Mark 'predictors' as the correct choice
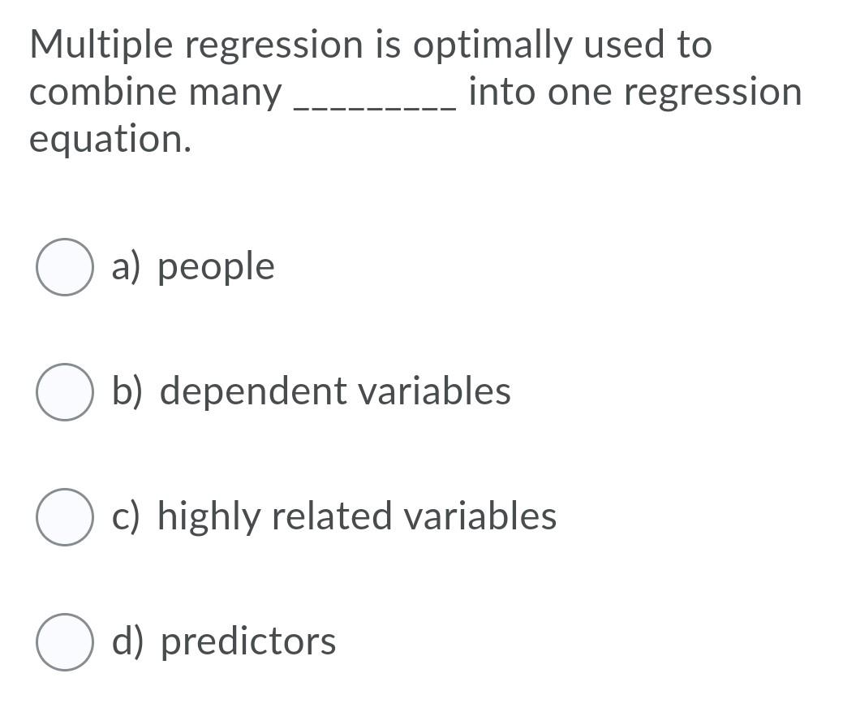The width and height of the screenshot is (843, 708). [x=65, y=641]
